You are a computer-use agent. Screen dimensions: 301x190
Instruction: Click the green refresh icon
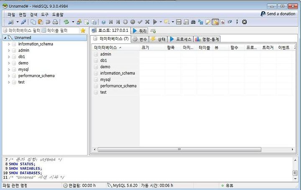coord(66,22)
